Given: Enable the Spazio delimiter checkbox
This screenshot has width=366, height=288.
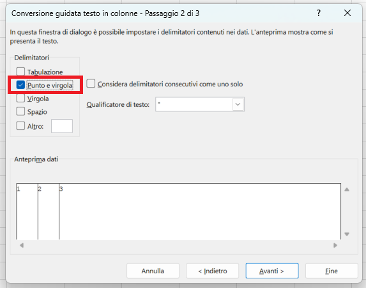Looking at the screenshot, I should (20, 111).
